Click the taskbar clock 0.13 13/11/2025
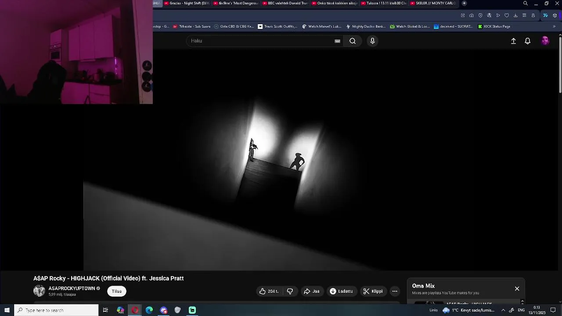The height and width of the screenshot is (316, 562). tap(537, 310)
